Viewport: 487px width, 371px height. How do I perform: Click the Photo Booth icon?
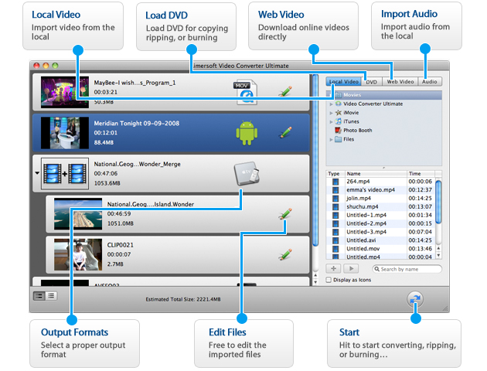pyautogui.click(x=339, y=131)
